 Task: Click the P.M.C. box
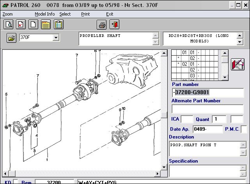pos(244,129)
